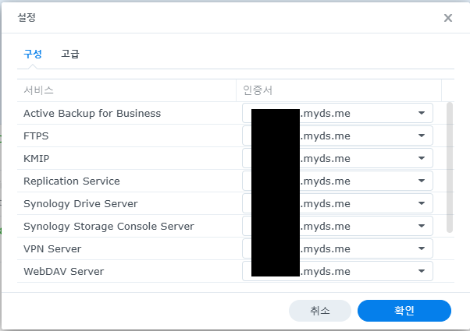Open certificate dropdown for Replication Service

coord(337,181)
